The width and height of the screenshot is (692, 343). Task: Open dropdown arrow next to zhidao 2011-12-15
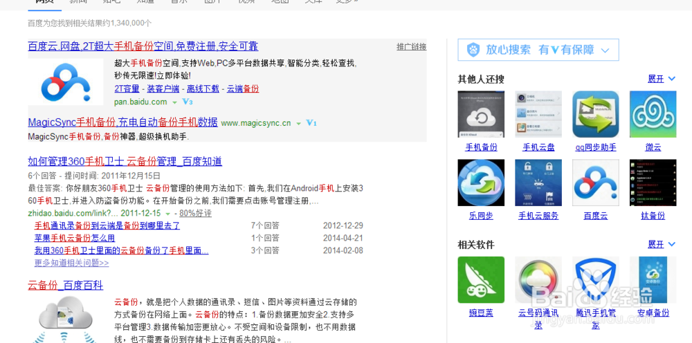click(167, 214)
